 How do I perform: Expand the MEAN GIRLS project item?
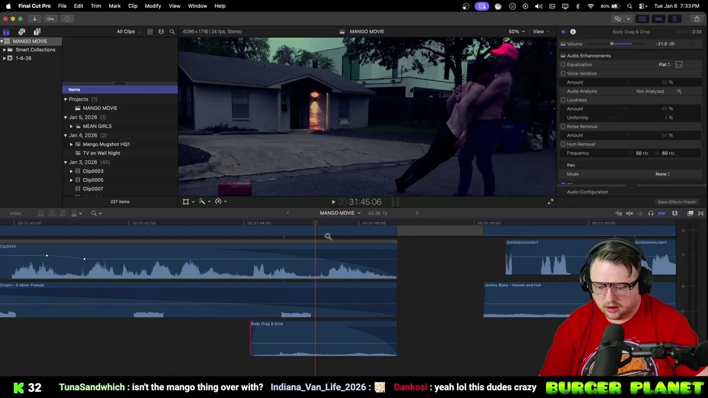(x=71, y=126)
